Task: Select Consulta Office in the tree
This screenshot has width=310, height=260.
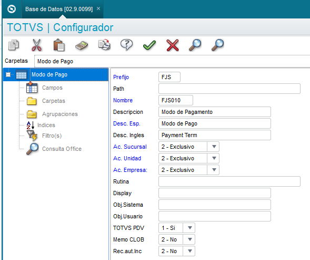Action: point(62,149)
